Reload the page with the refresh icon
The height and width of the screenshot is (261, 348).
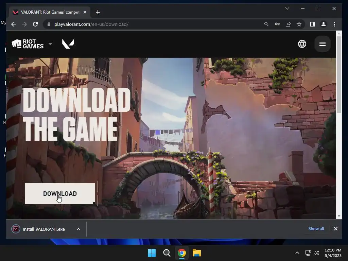(35, 24)
